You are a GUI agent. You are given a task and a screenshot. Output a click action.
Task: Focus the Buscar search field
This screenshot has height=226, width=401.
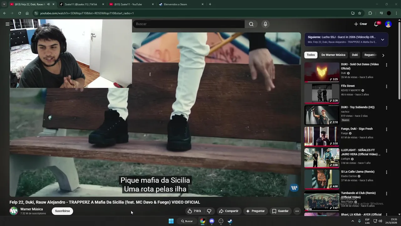click(x=189, y=24)
